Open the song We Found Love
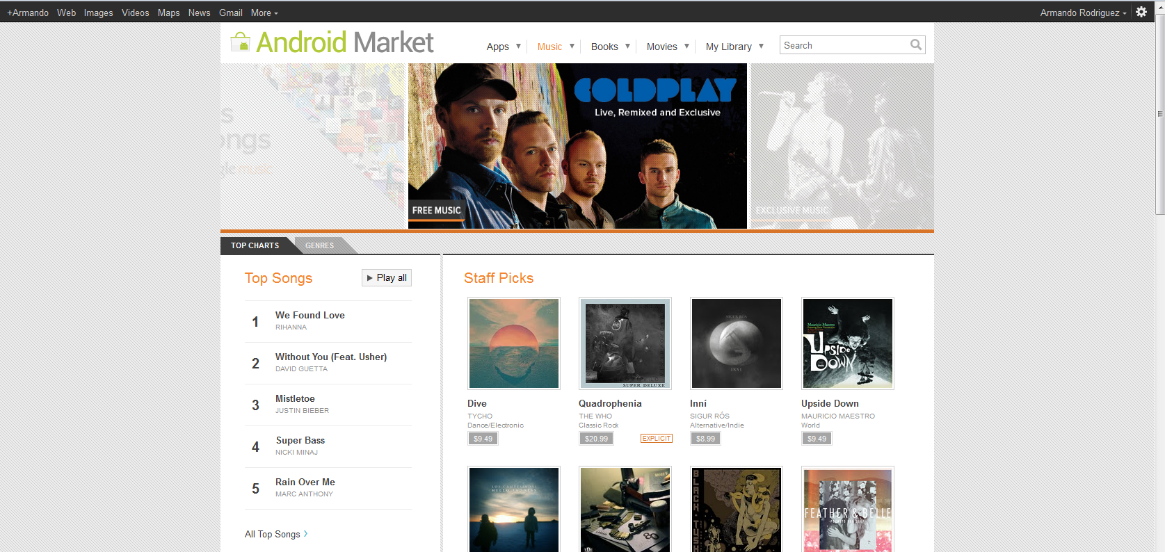 coord(310,315)
